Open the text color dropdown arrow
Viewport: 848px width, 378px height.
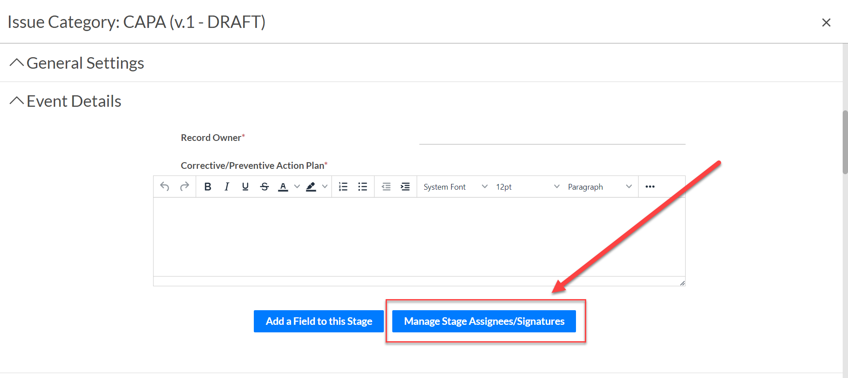point(297,187)
